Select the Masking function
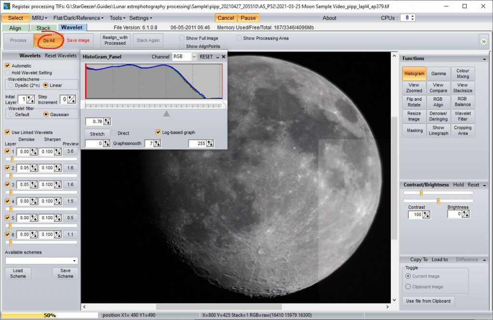 (414, 130)
